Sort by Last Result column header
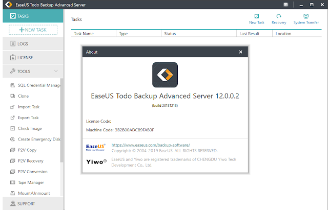328x210 pixels. 254,34
